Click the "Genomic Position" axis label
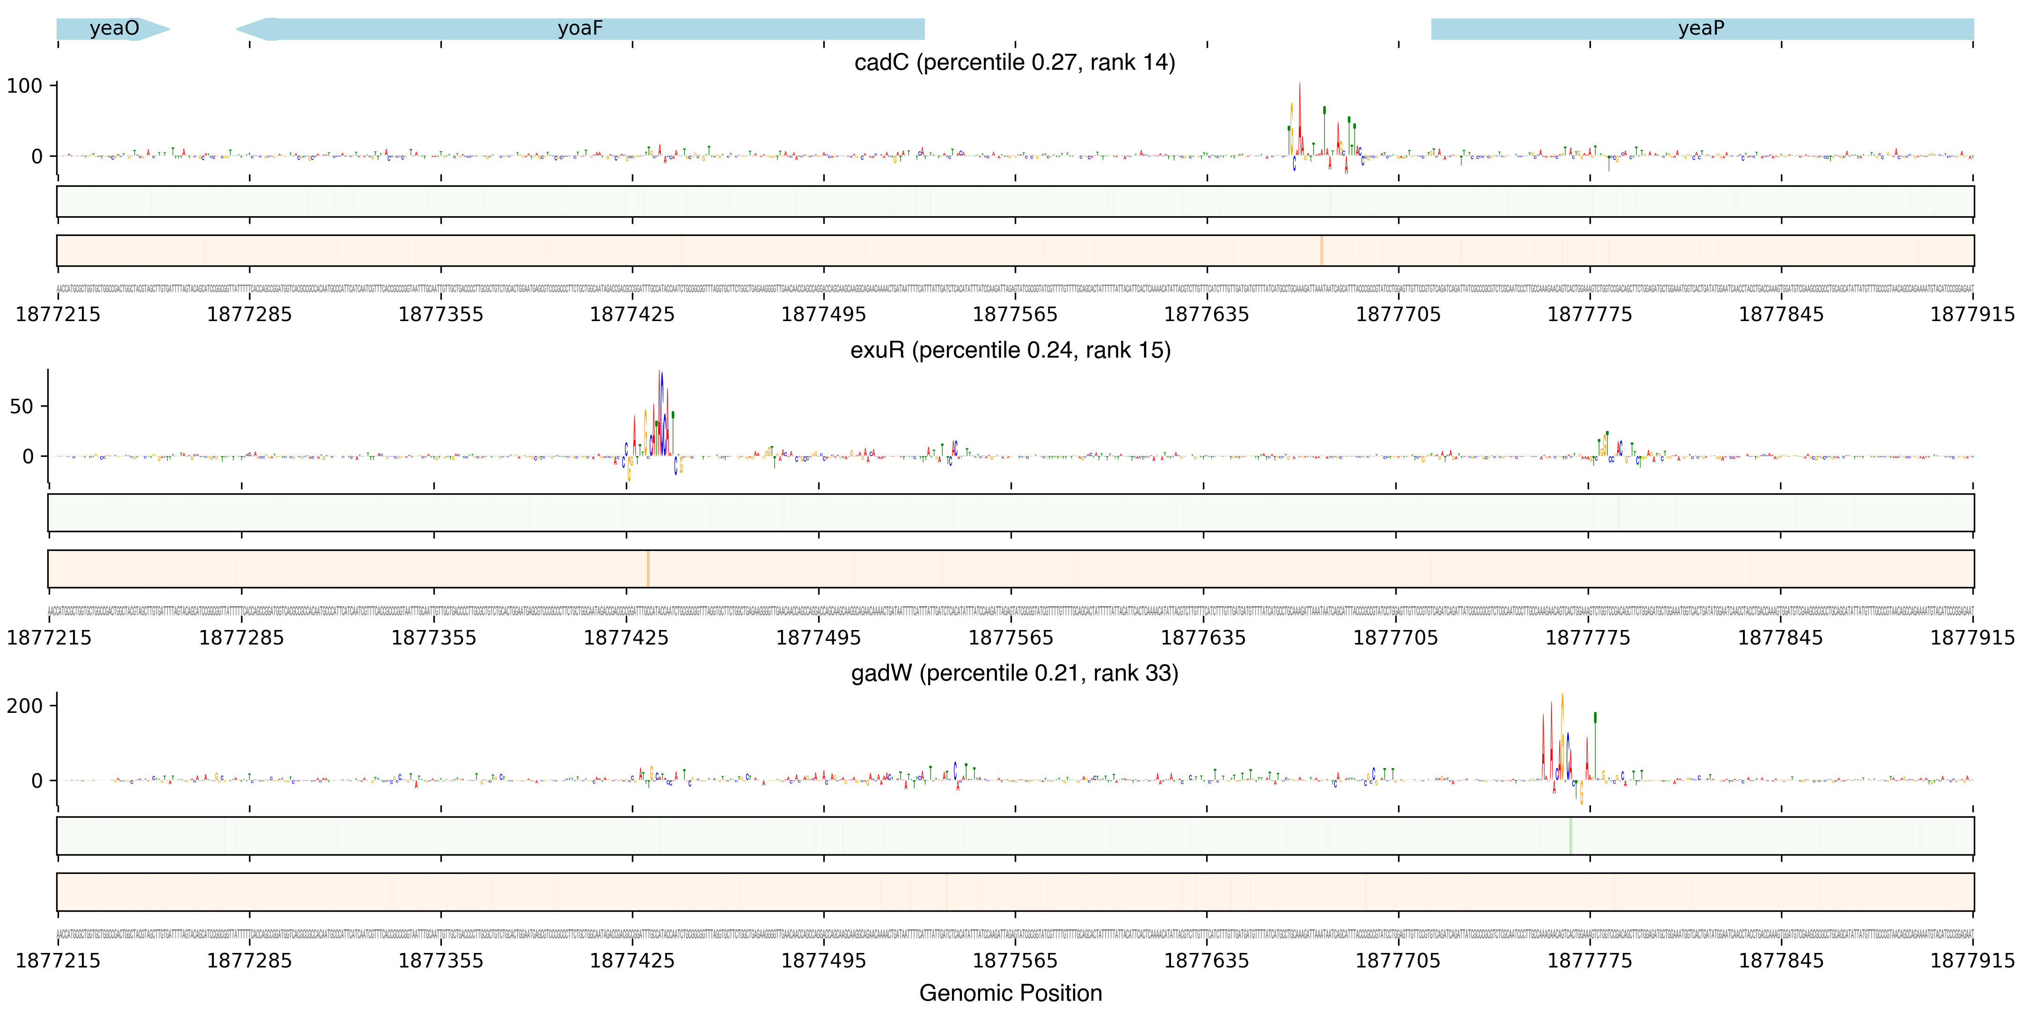Viewport: 2022px width, 1011px height. click(x=1010, y=993)
